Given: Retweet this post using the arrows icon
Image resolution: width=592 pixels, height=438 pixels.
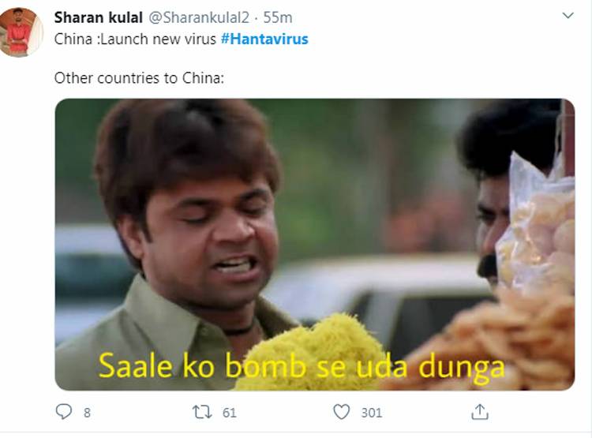Looking at the screenshot, I should point(202,412).
